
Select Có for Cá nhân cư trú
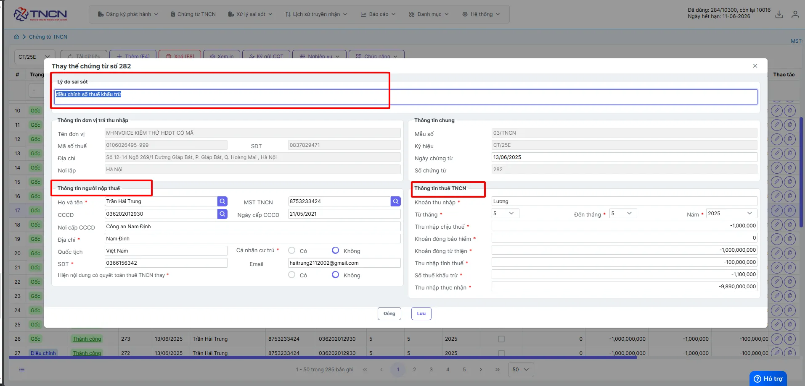click(292, 250)
